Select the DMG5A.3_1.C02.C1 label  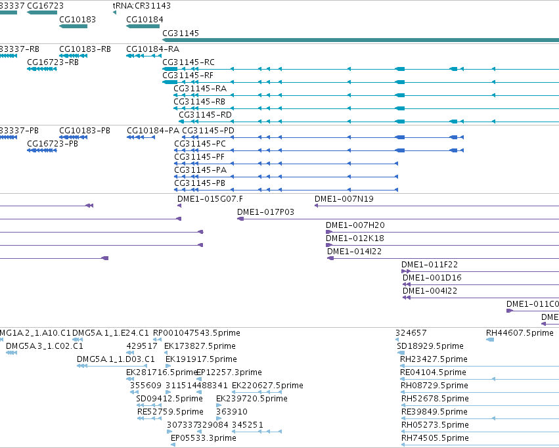pyautogui.click(x=45, y=346)
